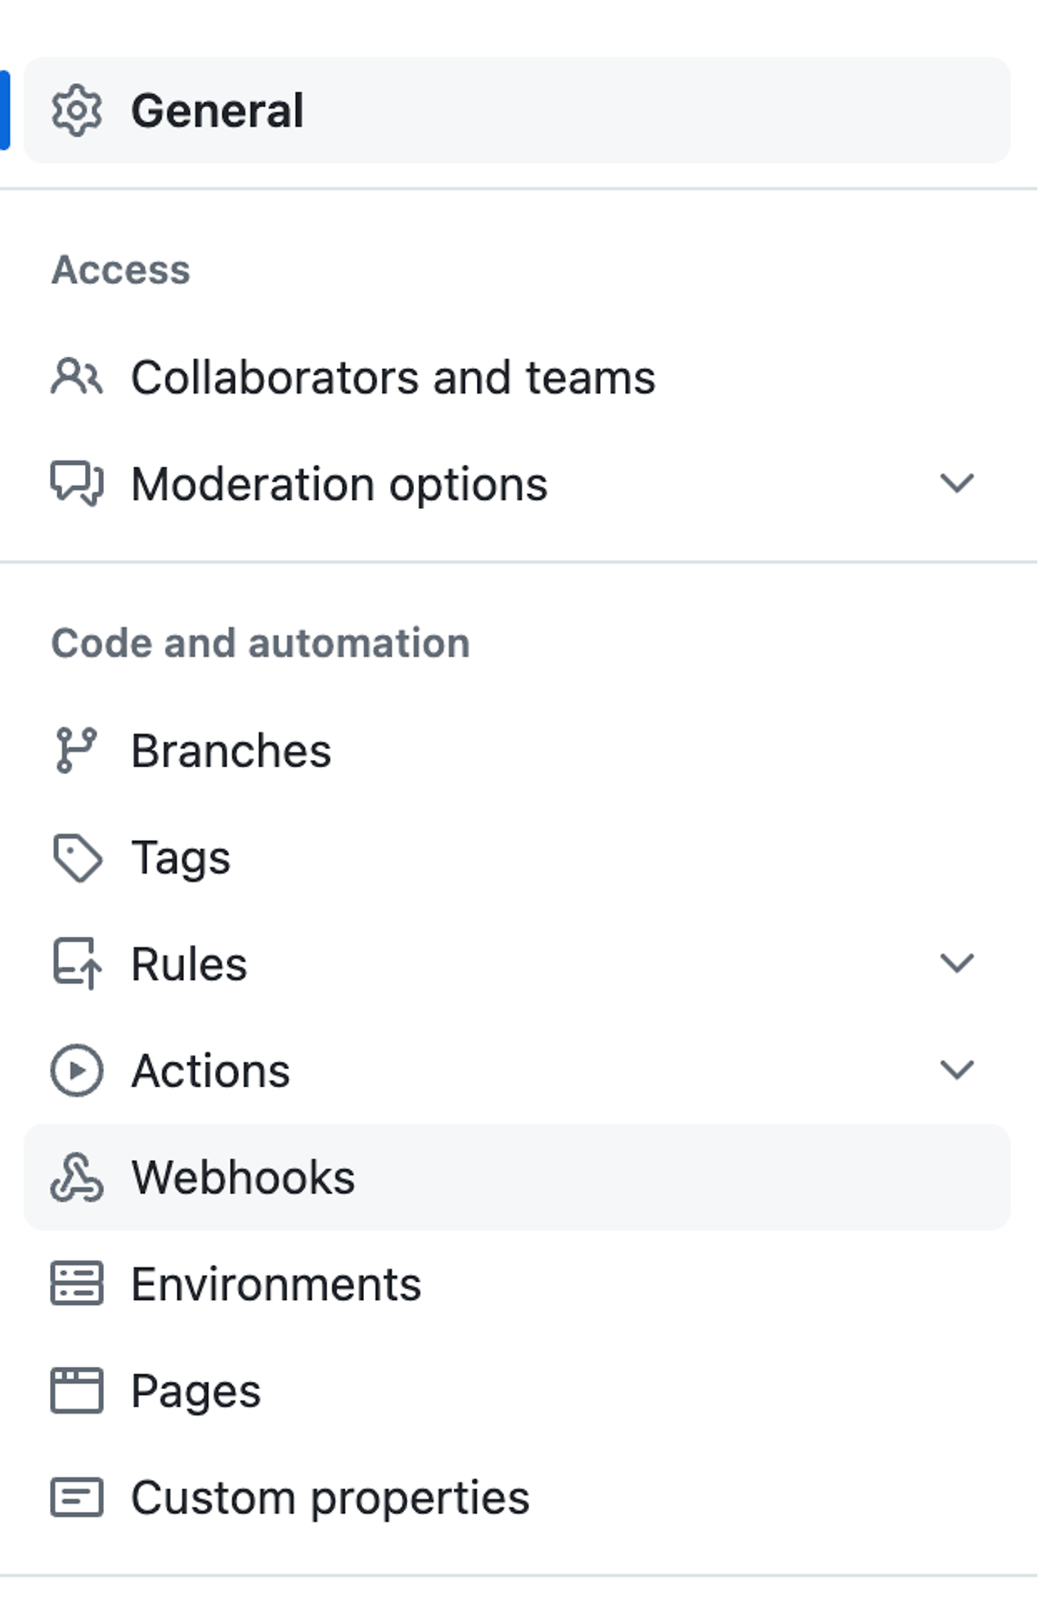
Task: Go to Webhooks settings
Action: click(243, 1177)
